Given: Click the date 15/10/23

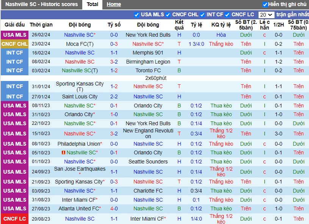Looking at the screenshot, I should coord(41,134).
